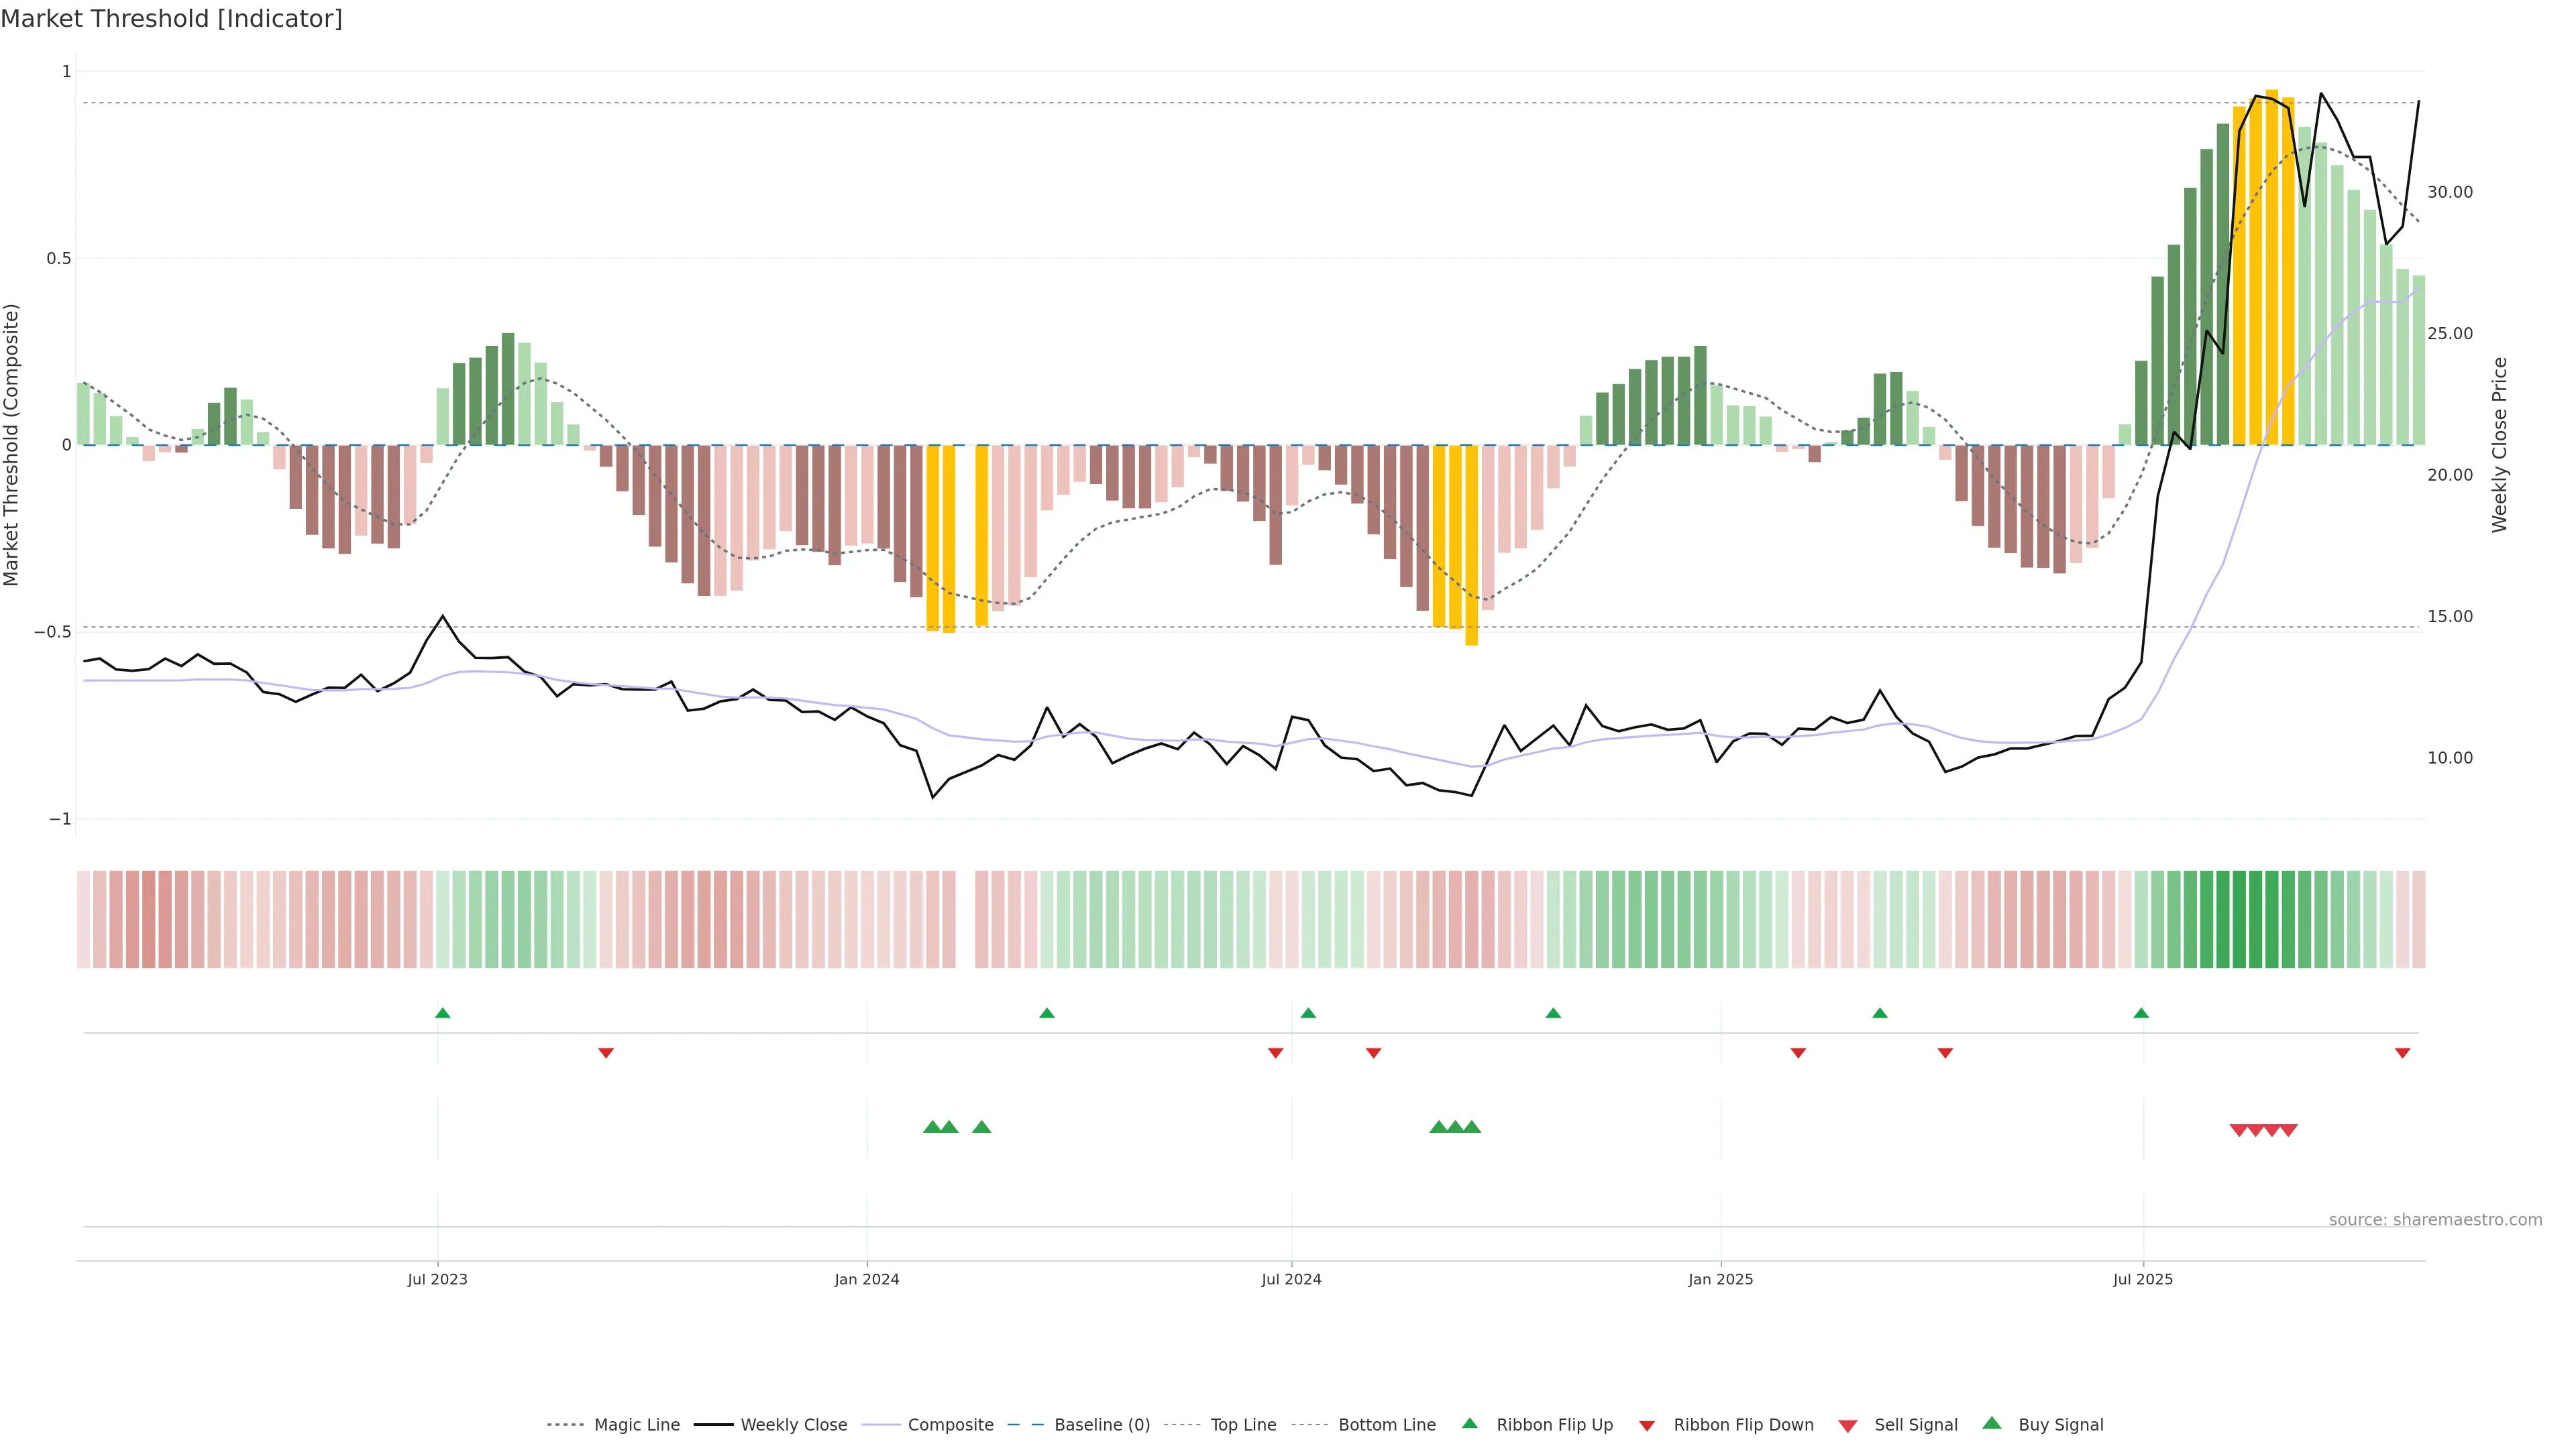The height and width of the screenshot is (1448, 2576).
Task: Click the Jul 2024 x-axis label
Action: point(1291,1279)
